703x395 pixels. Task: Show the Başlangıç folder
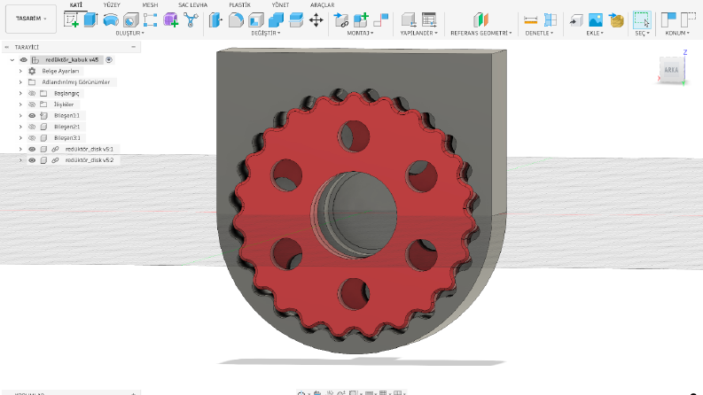point(32,93)
